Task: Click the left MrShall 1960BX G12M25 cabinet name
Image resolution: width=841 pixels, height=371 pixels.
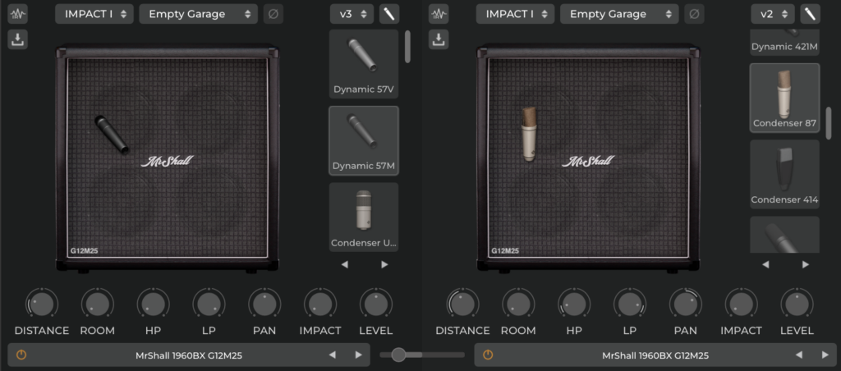Action: [189, 355]
